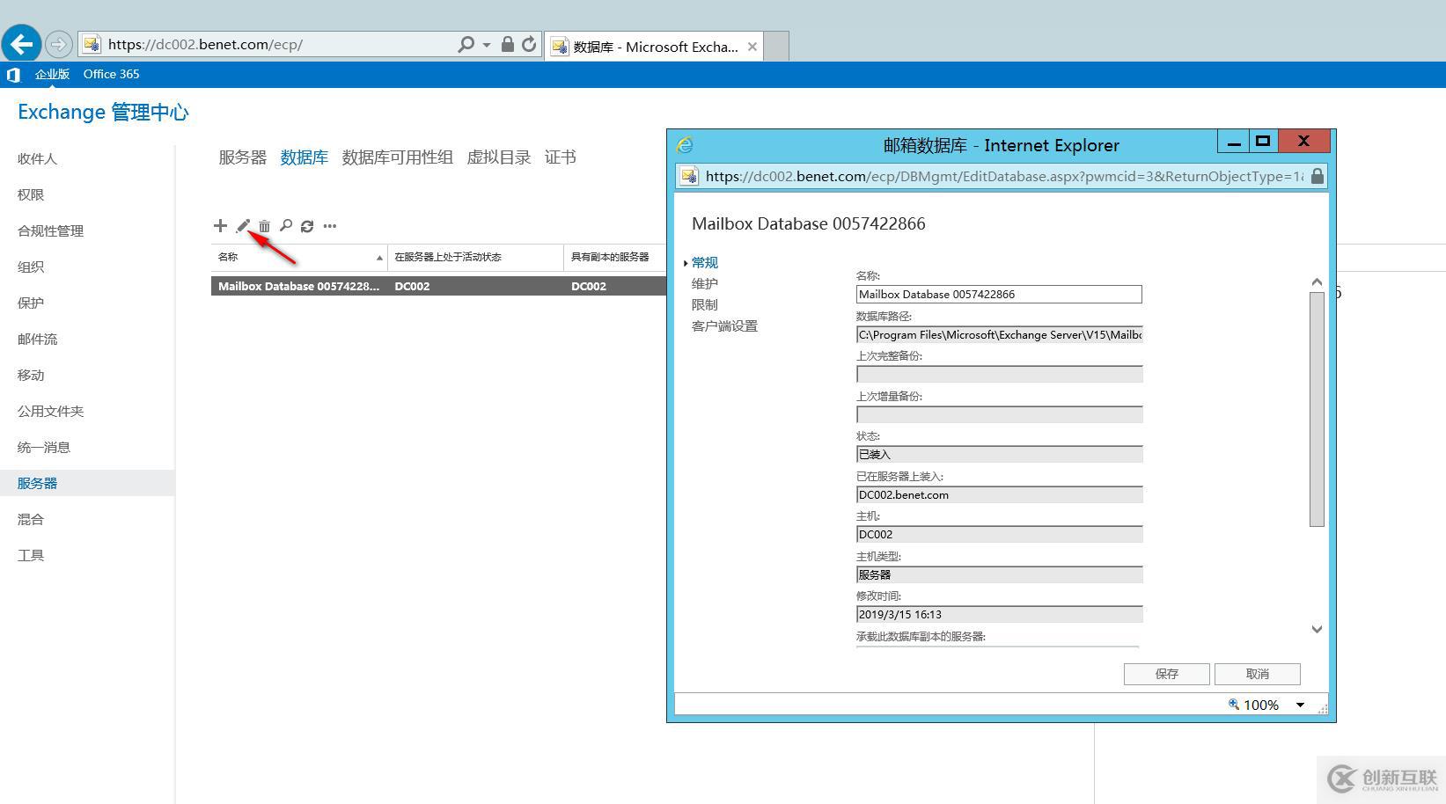Go to 收件人 in left sidebar
The image size is (1446, 804).
pos(37,158)
